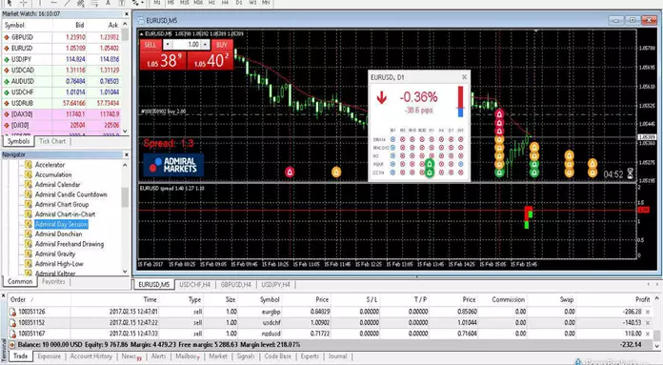Close order 108351126 using its x icon
Viewport: 663px width, 365px height.
tap(648, 312)
